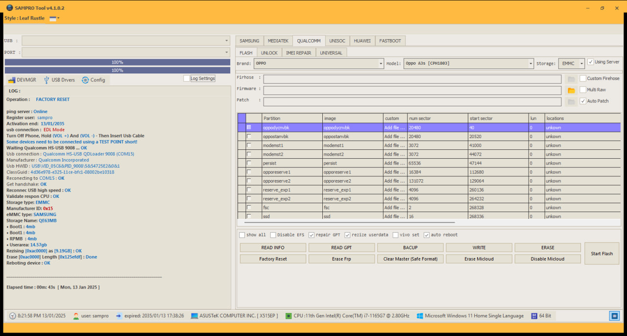
Task: Click the Erase Micloud button
Action: (x=479, y=259)
